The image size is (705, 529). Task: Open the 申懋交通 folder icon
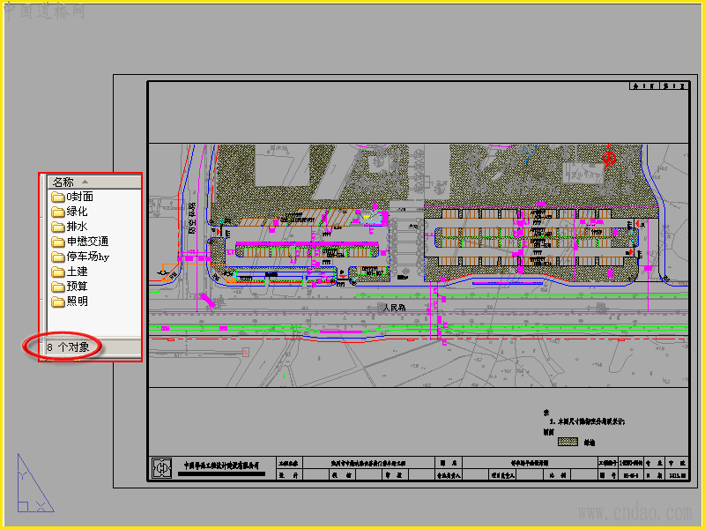click(x=57, y=242)
